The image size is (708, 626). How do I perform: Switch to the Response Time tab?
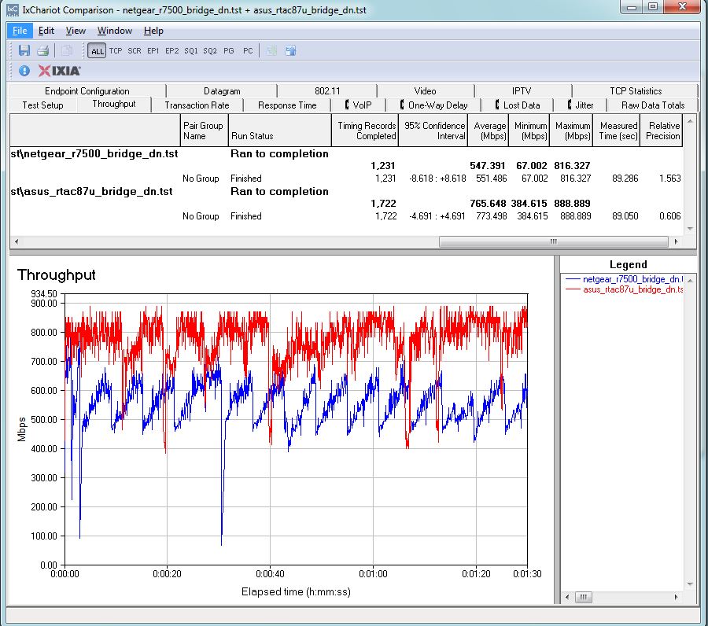(287, 105)
